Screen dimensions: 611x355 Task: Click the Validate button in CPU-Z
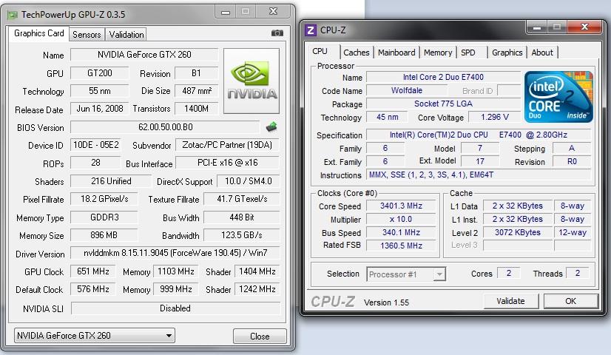pyautogui.click(x=510, y=301)
